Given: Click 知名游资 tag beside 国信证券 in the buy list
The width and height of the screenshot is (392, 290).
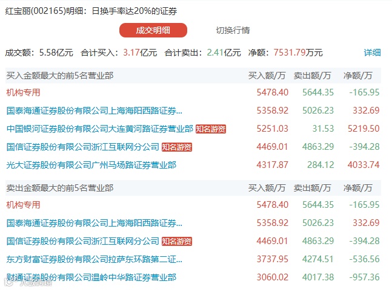Looking at the screenshot, I should [x=177, y=147].
